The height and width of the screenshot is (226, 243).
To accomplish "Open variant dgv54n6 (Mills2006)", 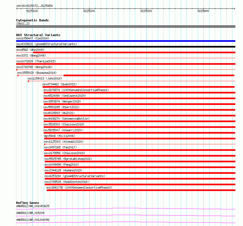I will (60, 136).
